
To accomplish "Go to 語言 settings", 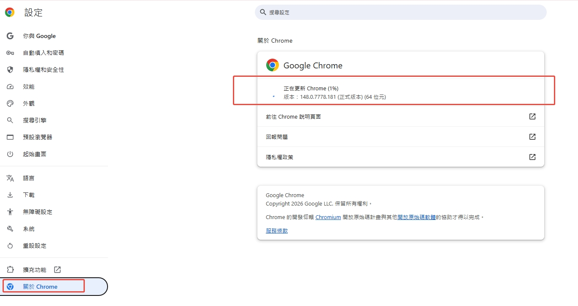I will (x=54, y=178).
